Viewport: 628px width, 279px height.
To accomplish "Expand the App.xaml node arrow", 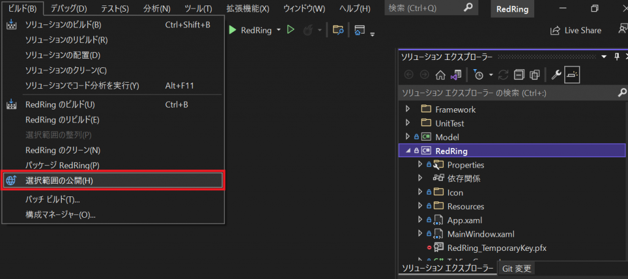I will (420, 220).
